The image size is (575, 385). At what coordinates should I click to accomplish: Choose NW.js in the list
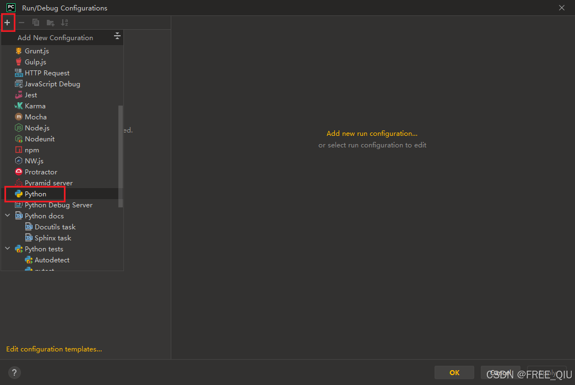(x=34, y=161)
